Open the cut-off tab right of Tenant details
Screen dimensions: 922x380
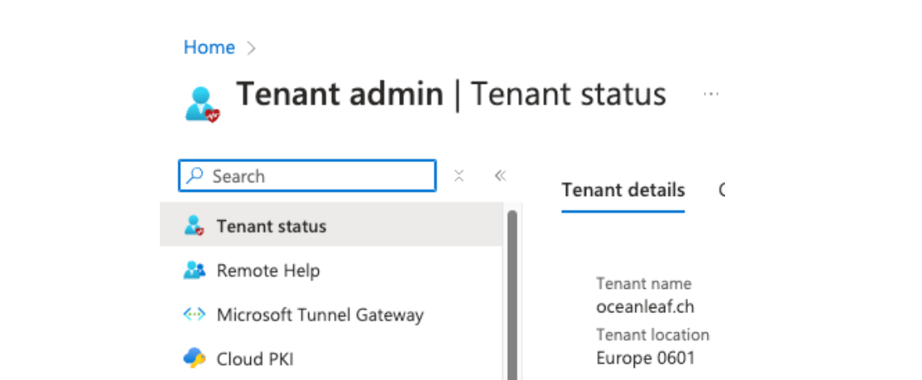(x=721, y=190)
